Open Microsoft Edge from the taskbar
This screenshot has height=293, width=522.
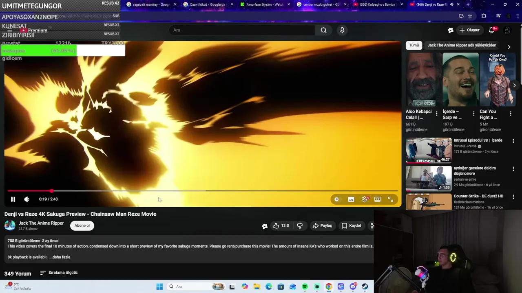coord(269,286)
